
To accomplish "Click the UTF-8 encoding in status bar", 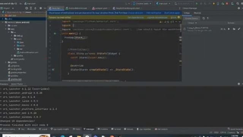I will (223, 133).
